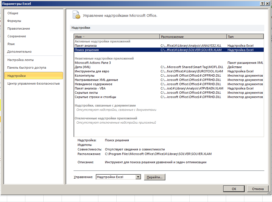This screenshot has width=272, height=202.
Task: Close the Параметры Excel dialog
Action: [x=267, y=4]
